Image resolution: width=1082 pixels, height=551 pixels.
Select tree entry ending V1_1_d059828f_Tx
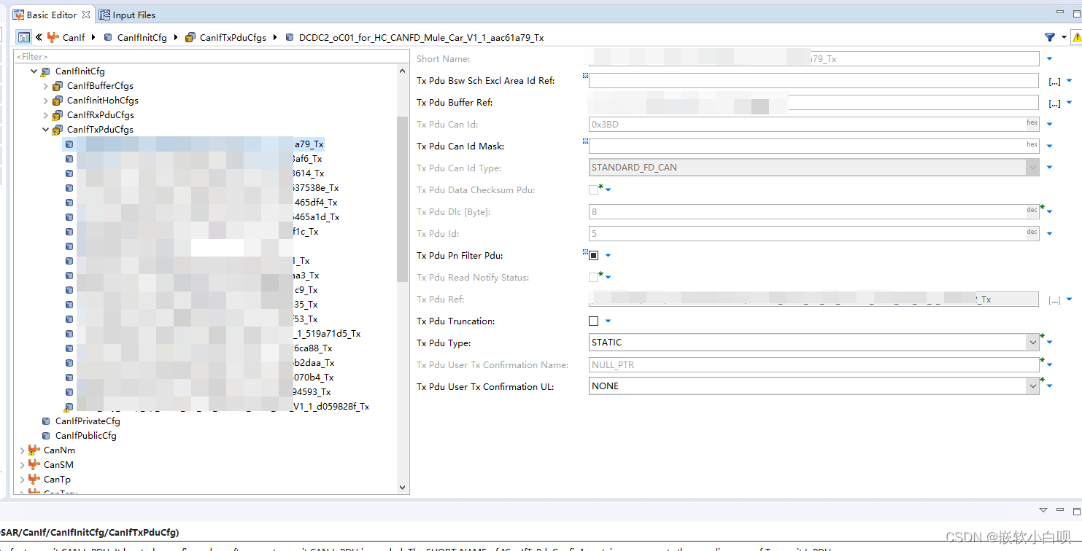click(x=216, y=407)
